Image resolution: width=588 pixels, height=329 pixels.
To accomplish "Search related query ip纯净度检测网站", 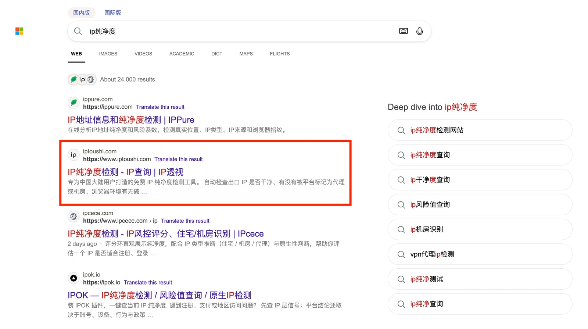I will (x=480, y=130).
